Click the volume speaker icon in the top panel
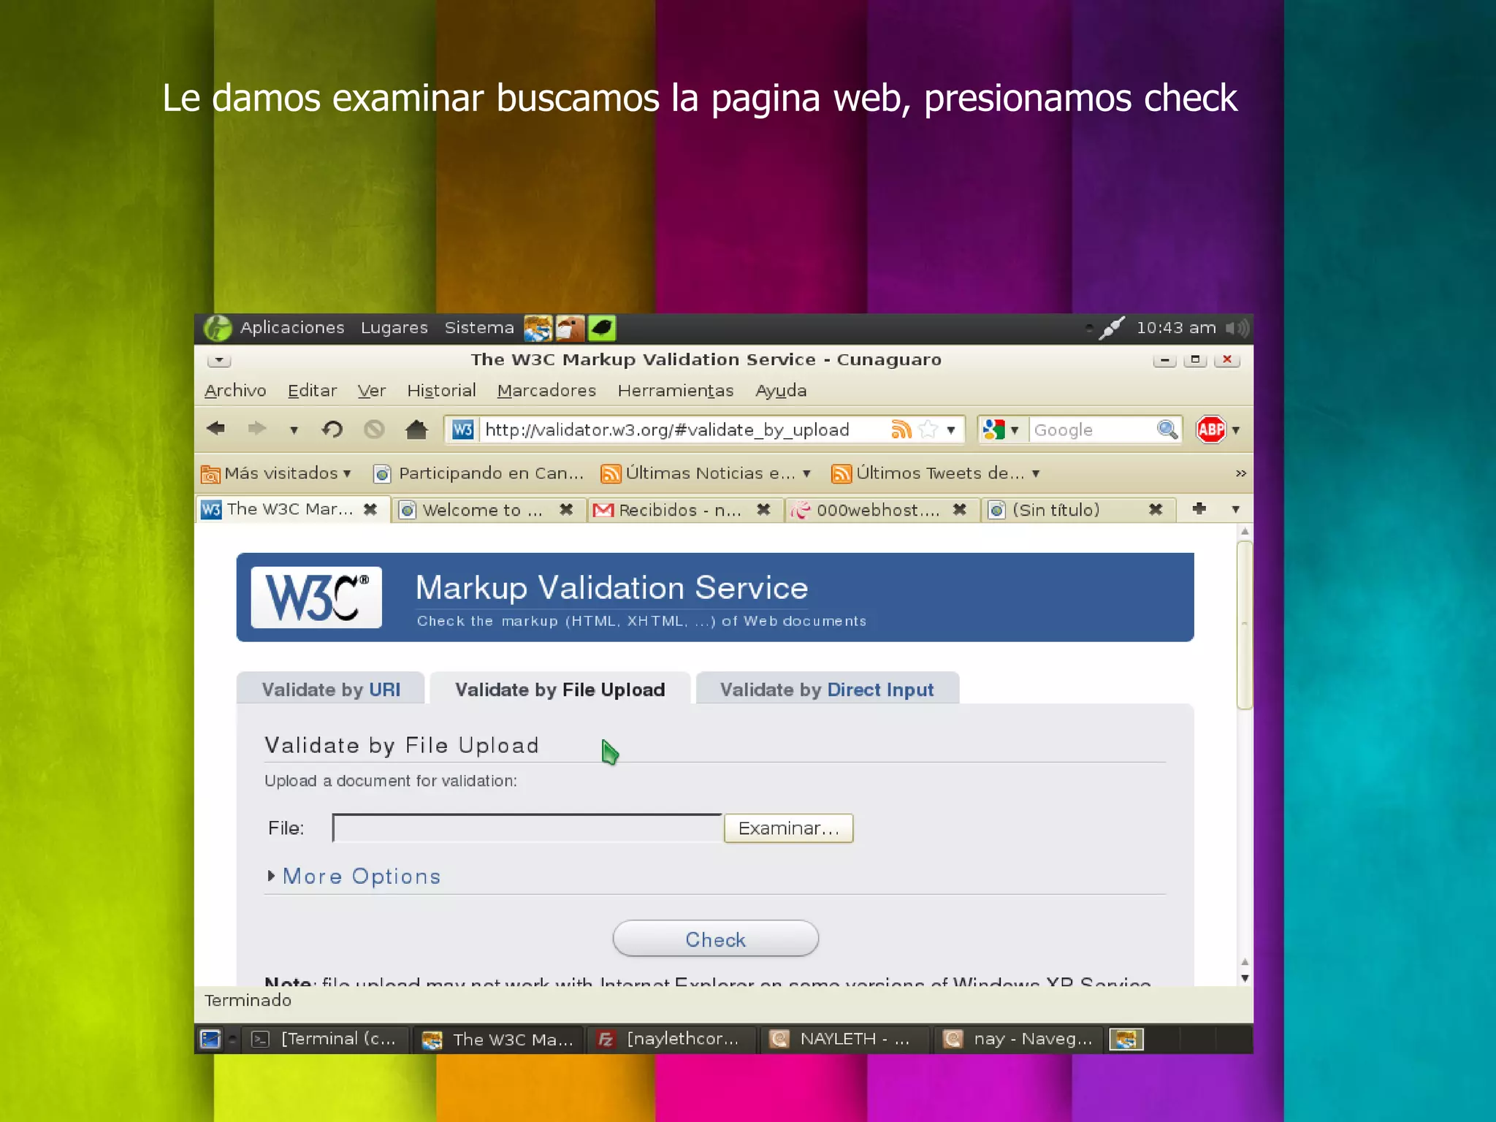 click(x=1237, y=328)
